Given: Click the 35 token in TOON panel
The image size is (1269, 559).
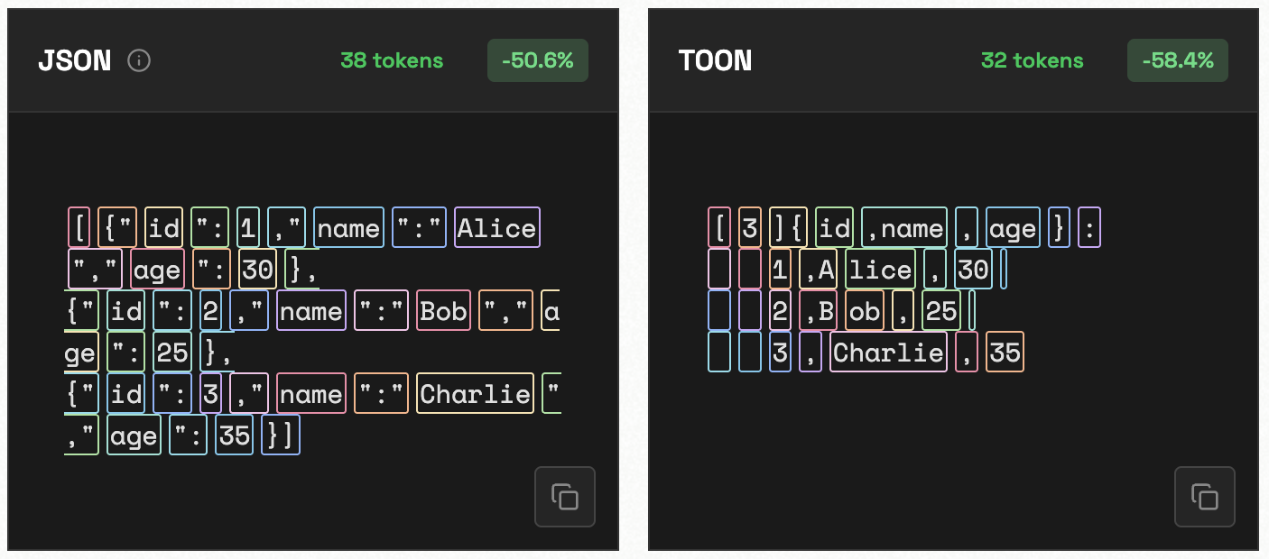Looking at the screenshot, I should [1005, 352].
